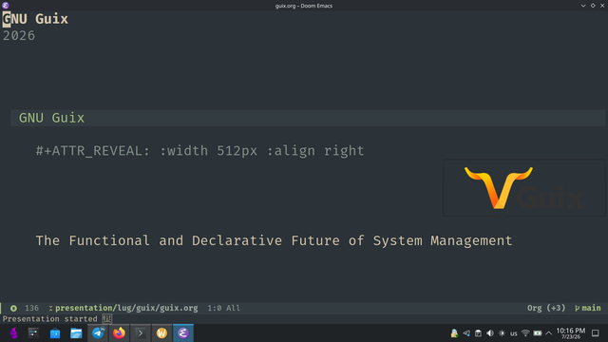Click the show desktop button at the taskbar end
Image resolution: width=608 pixels, height=342 pixels.
click(x=596, y=333)
